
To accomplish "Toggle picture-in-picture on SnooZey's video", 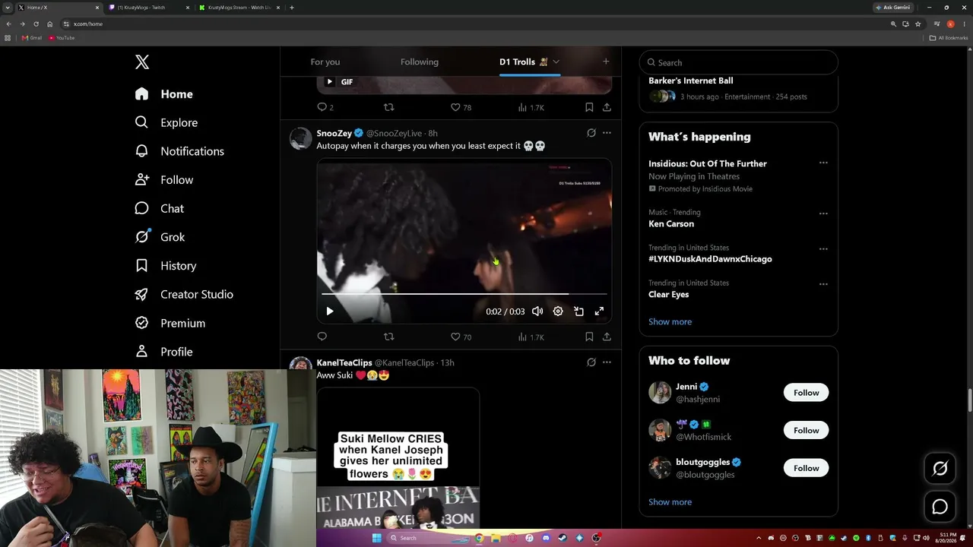I will click(578, 311).
